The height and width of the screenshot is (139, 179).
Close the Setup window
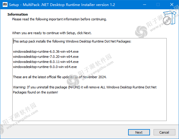point(172,5)
